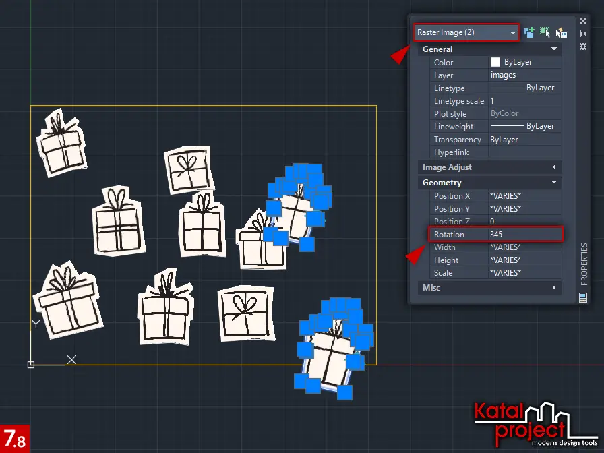The height and width of the screenshot is (453, 604).
Task: Click the Linetype ByLayer value
Action: 524,88
